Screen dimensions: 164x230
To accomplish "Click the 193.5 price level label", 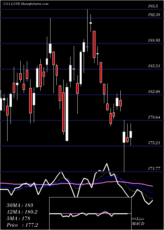I will click(153, 6).
